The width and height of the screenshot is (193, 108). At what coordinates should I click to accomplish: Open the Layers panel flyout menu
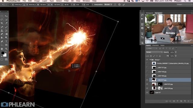point(191,45)
